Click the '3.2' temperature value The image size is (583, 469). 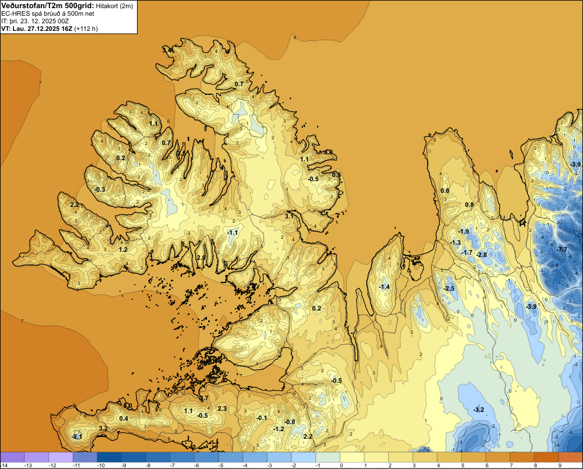[103, 428]
